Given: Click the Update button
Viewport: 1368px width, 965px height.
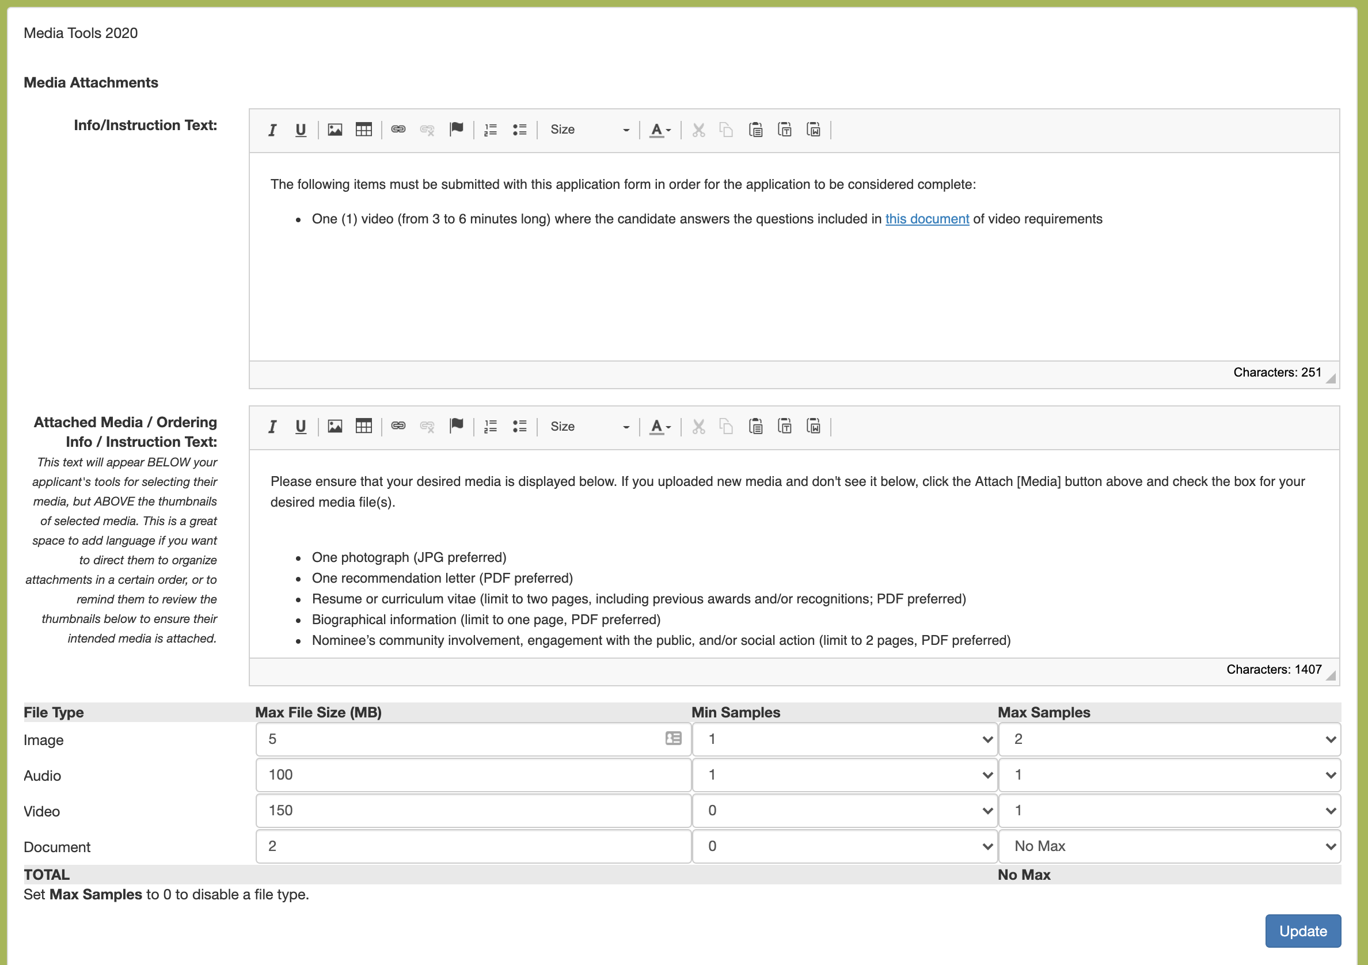Looking at the screenshot, I should (x=1303, y=931).
